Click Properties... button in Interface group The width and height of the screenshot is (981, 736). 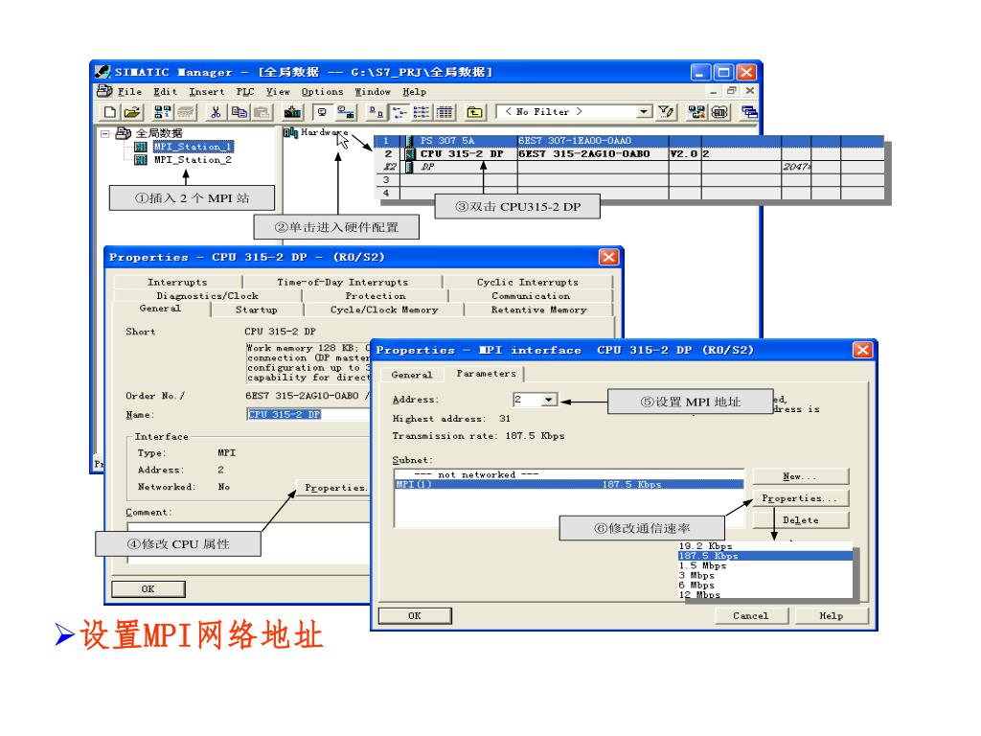click(x=334, y=488)
